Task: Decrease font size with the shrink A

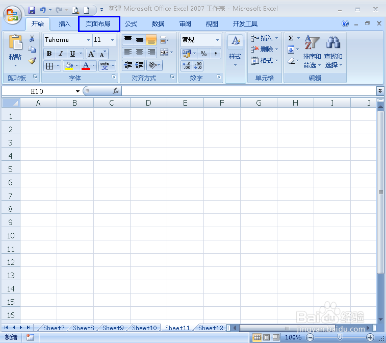Action: click(102, 54)
